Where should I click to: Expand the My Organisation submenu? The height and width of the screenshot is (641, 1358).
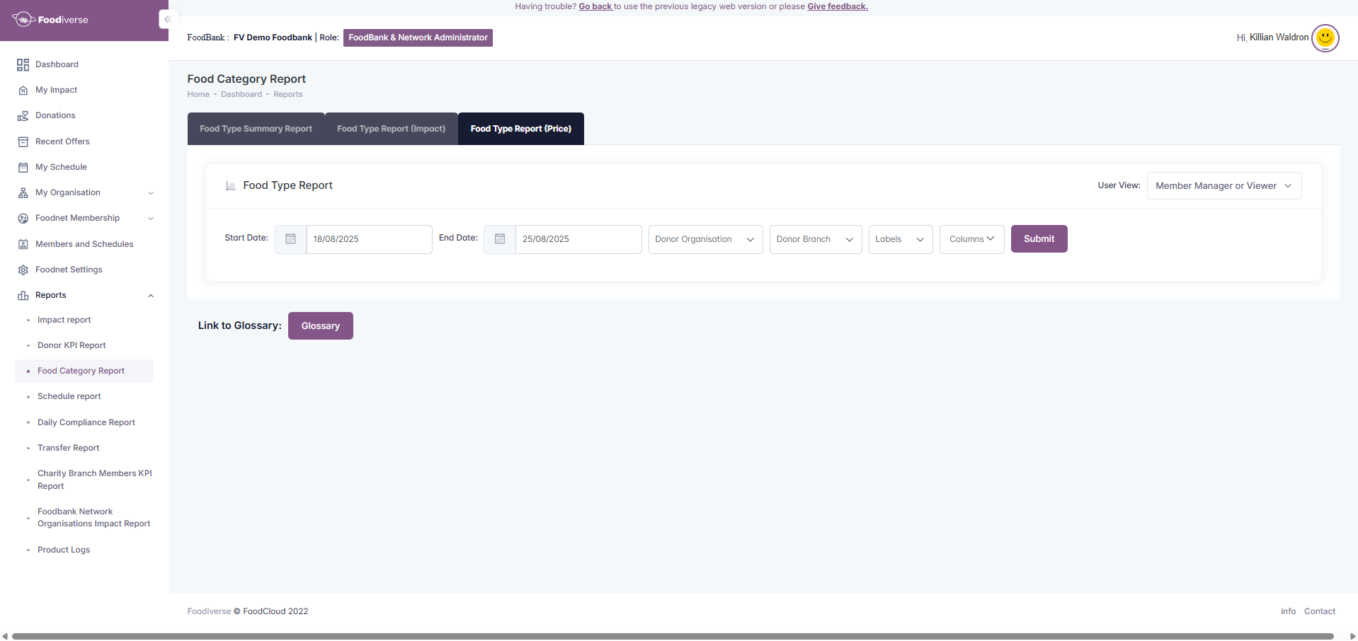150,193
